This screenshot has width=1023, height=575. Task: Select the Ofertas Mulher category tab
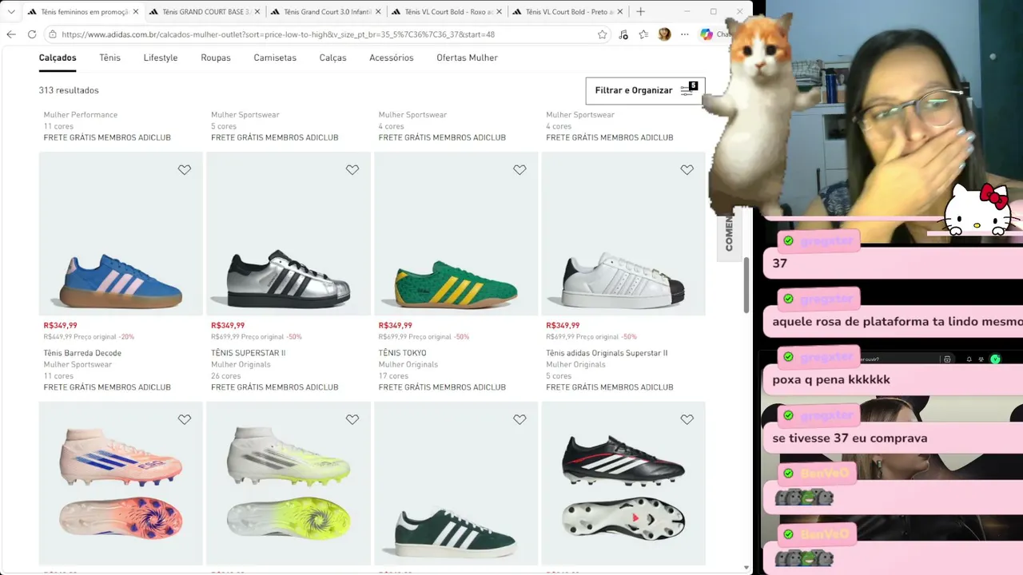pos(467,57)
